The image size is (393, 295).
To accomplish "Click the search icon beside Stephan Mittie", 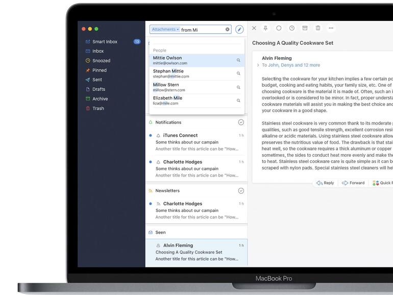I will (x=238, y=73).
